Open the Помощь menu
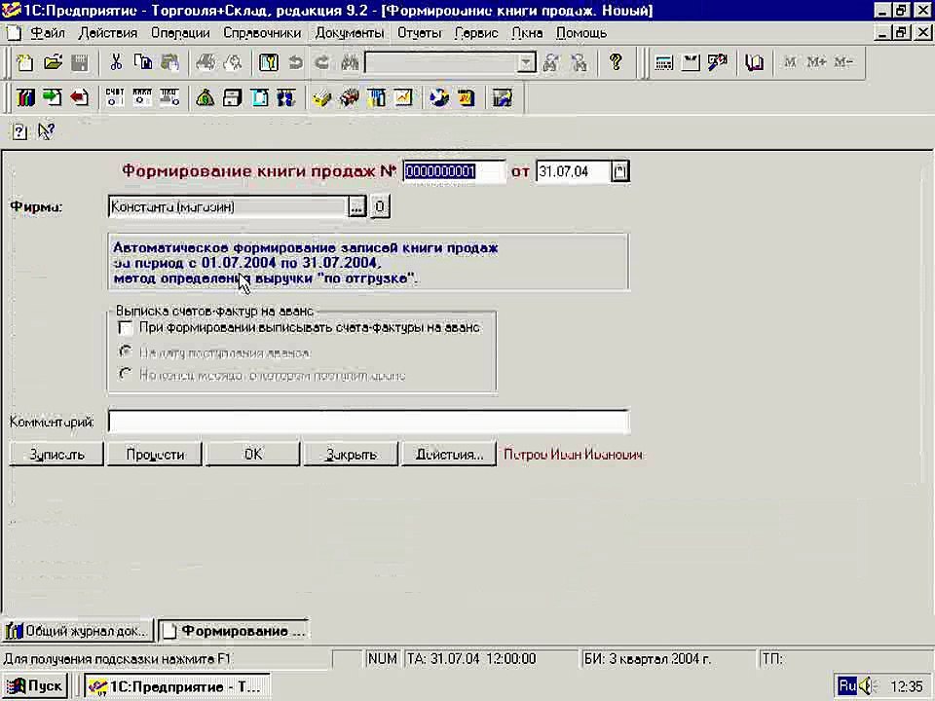 [581, 33]
